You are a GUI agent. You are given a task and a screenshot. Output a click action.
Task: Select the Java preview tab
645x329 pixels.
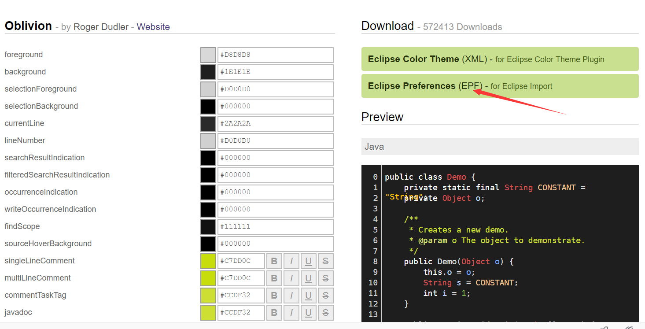[500, 147]
